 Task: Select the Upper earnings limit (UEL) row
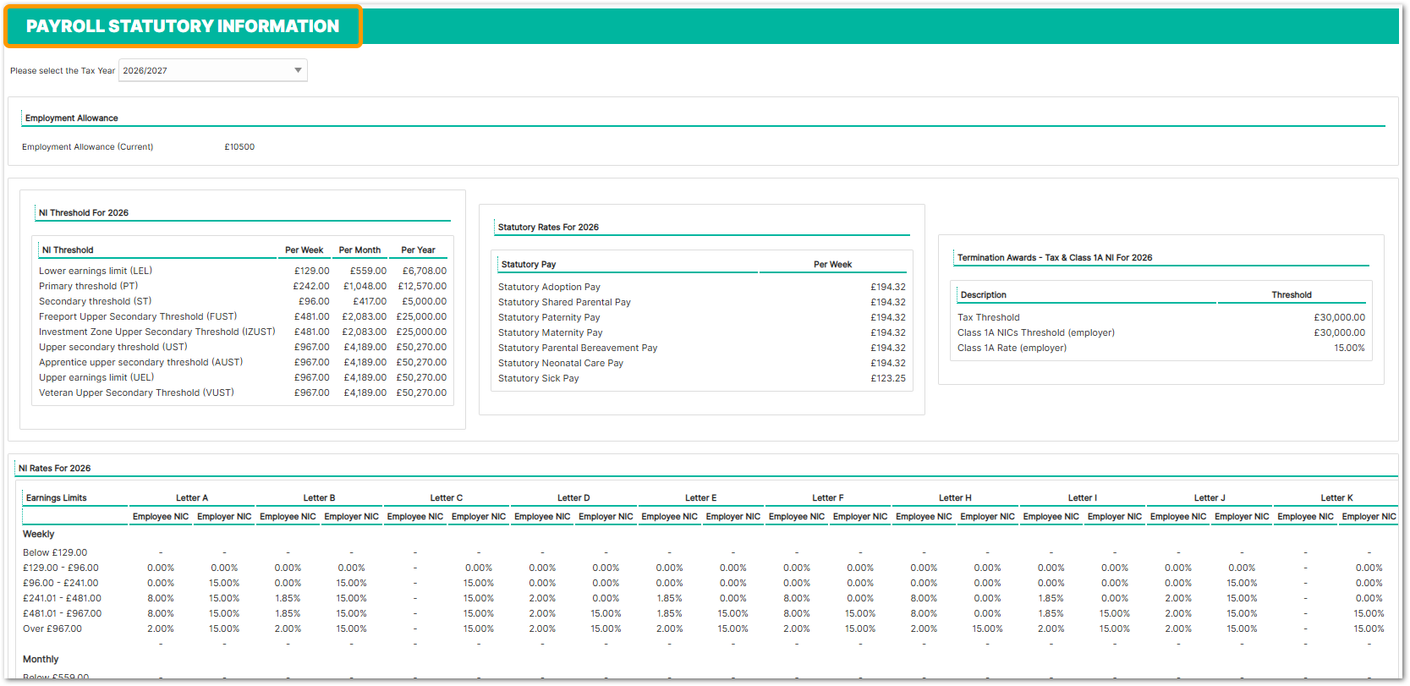click(96, 377)
